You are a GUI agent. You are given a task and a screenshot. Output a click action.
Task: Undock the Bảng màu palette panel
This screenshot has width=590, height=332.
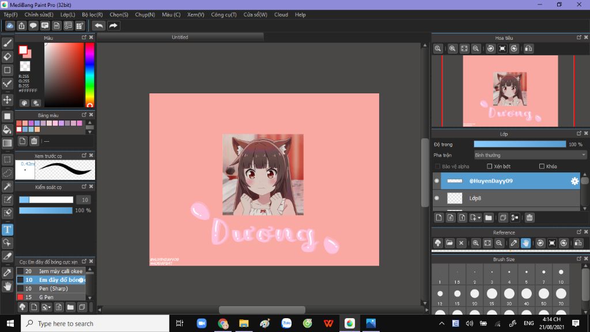click(84, 115)
